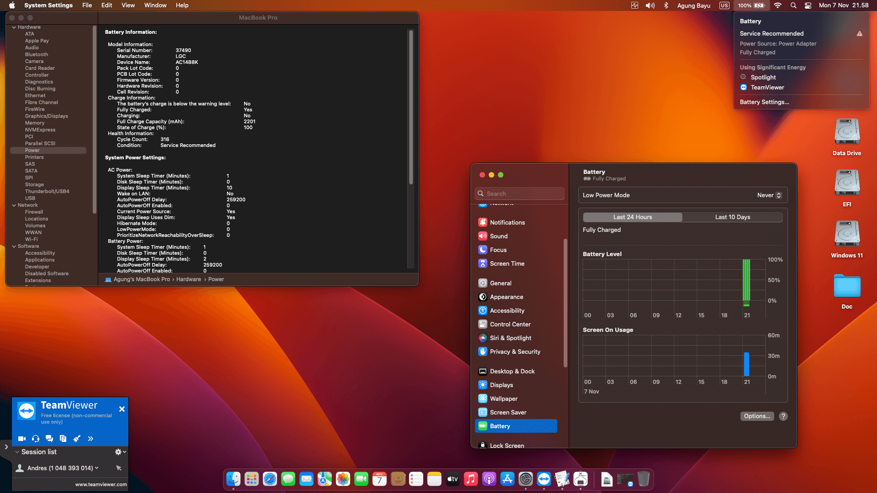Collapse the Hardware tree in System Information

click(x=14, y=27)
